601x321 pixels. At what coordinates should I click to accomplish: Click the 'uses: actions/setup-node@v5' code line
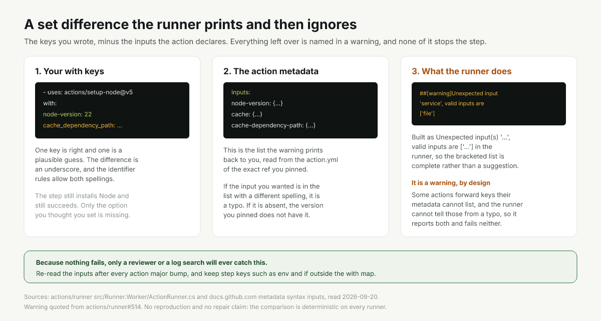point(88,92)
